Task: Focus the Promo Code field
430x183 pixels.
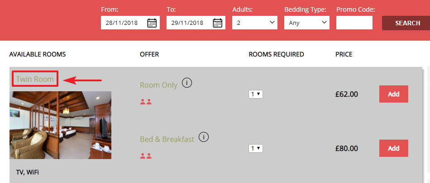Action: click(354, 23)
